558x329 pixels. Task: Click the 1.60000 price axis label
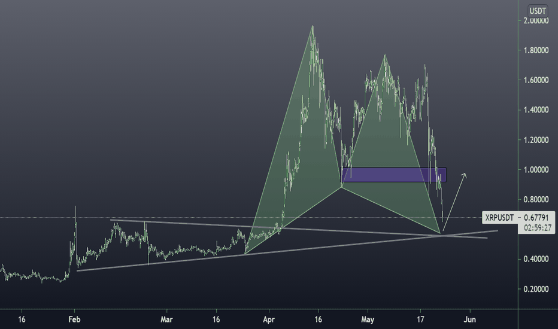(536, 80)
